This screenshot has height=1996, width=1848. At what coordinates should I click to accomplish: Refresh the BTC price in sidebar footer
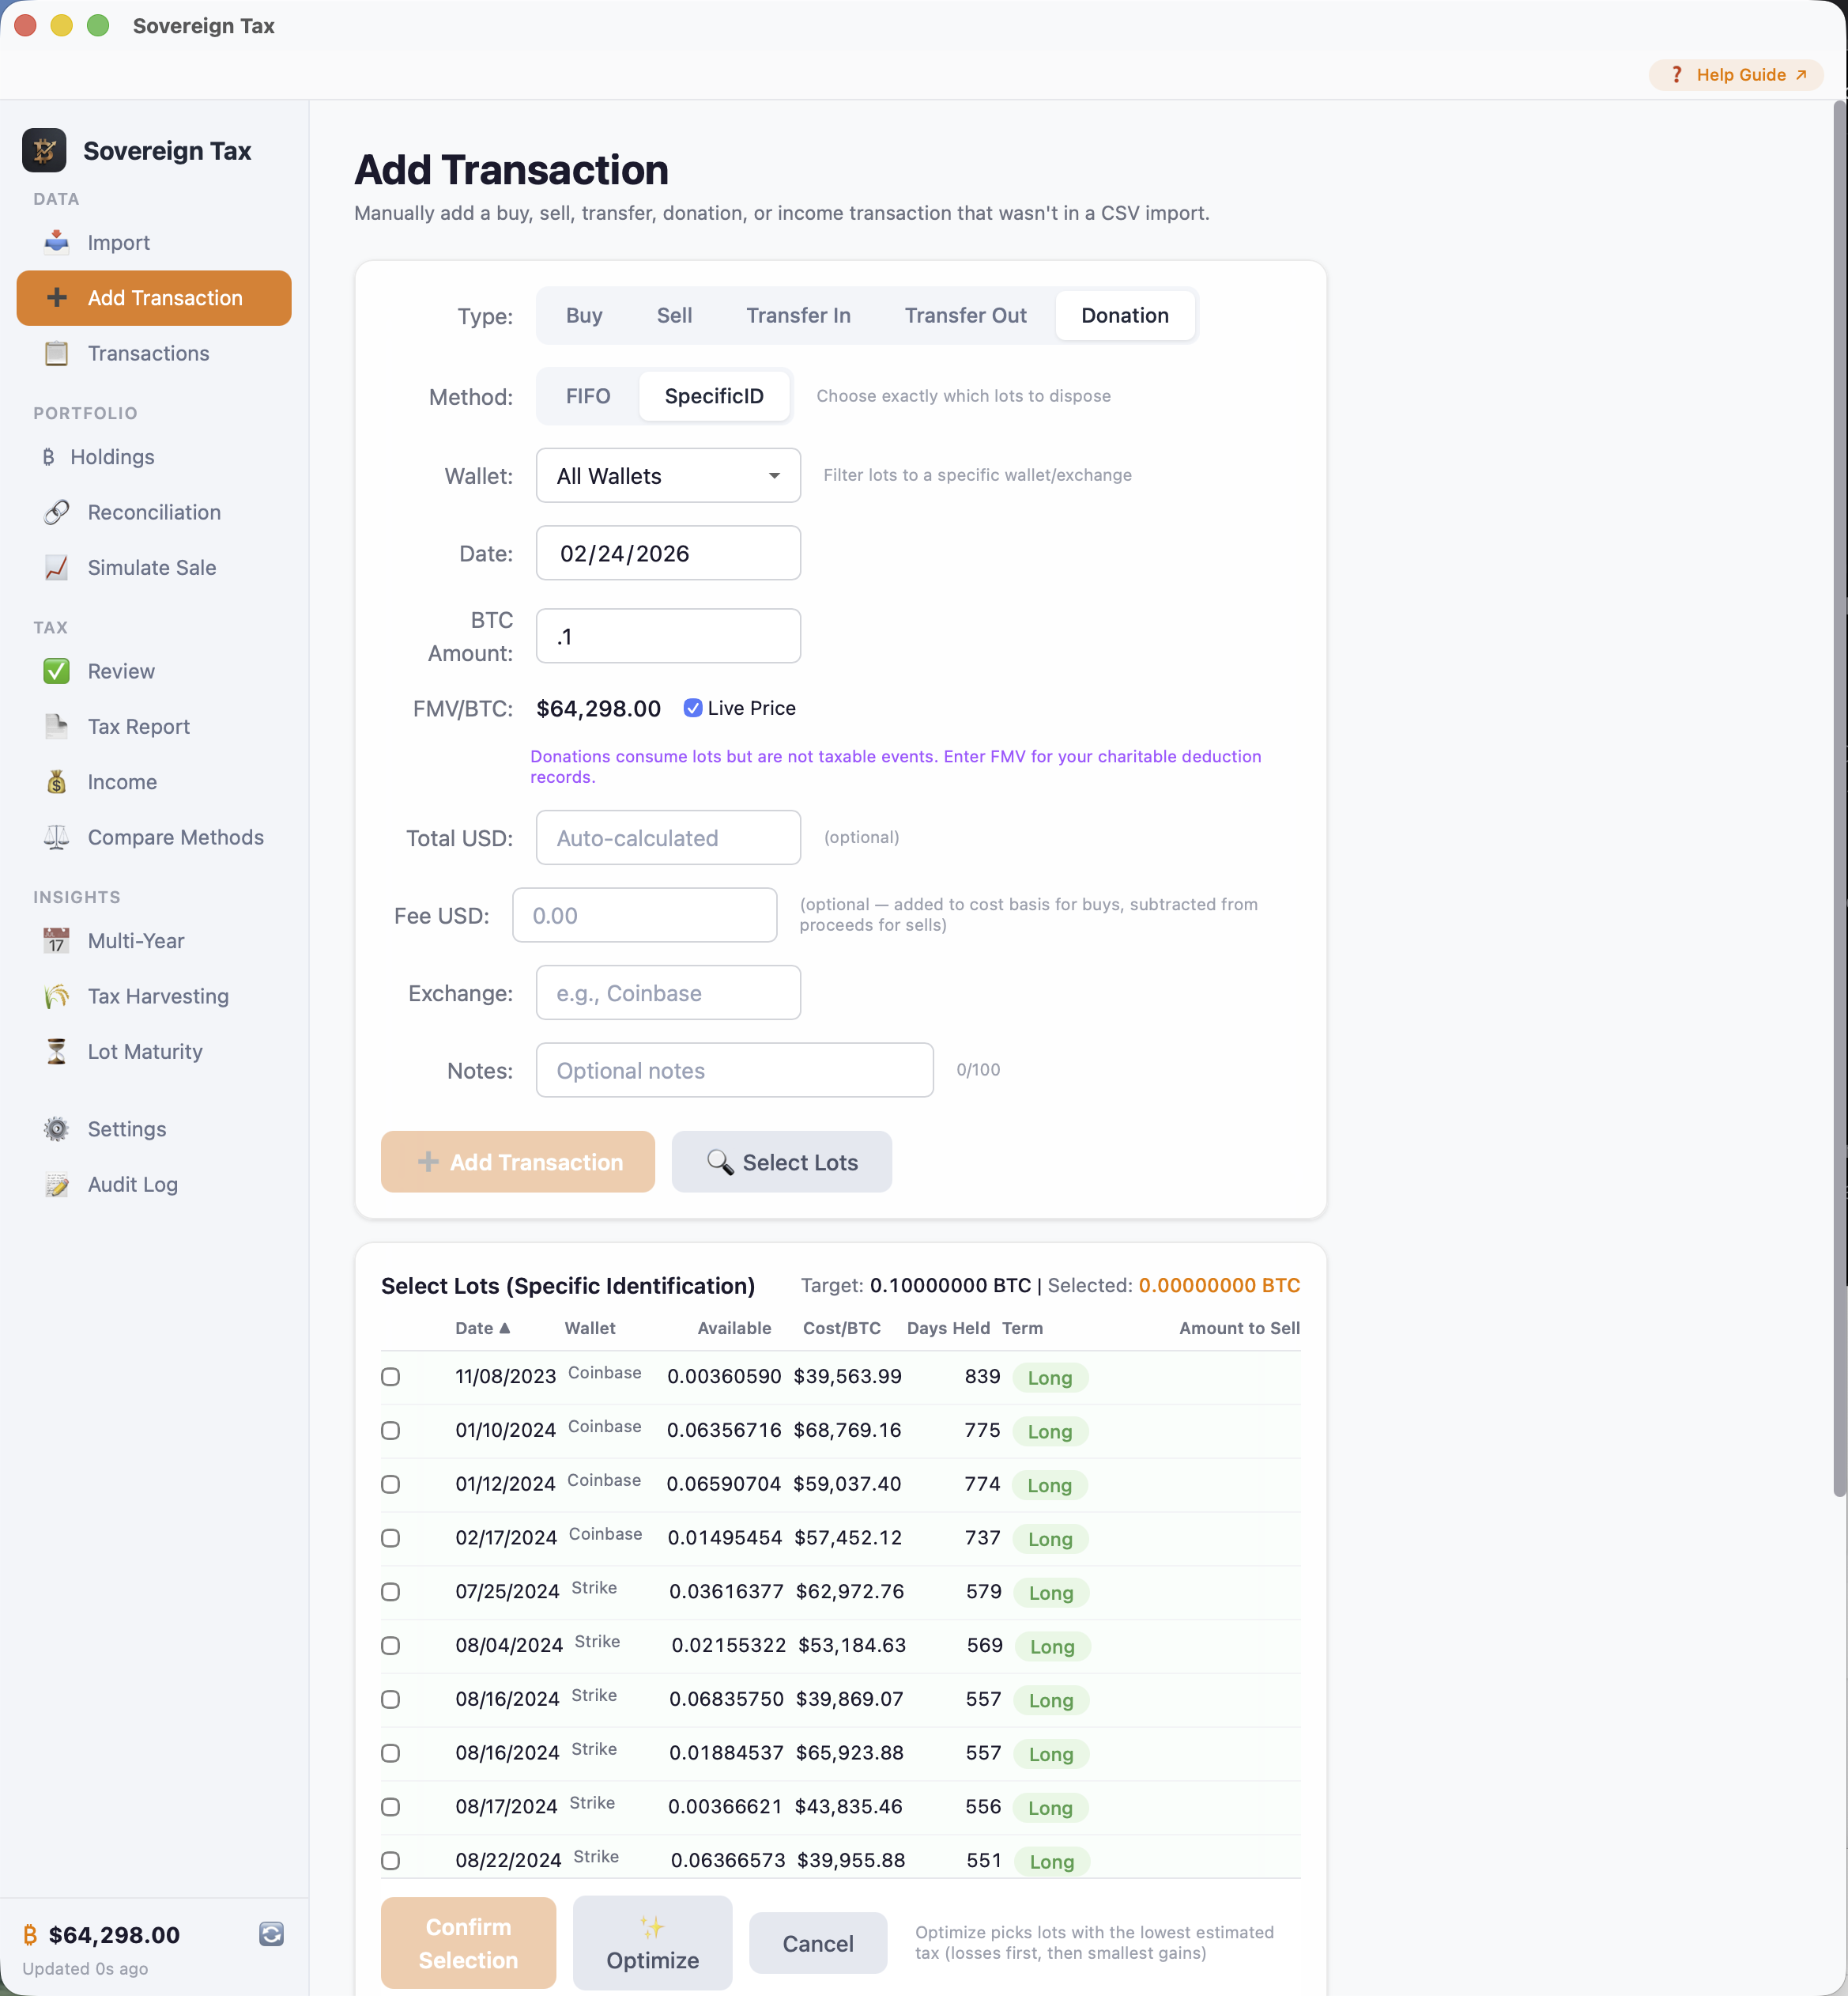pos(271,1934)
